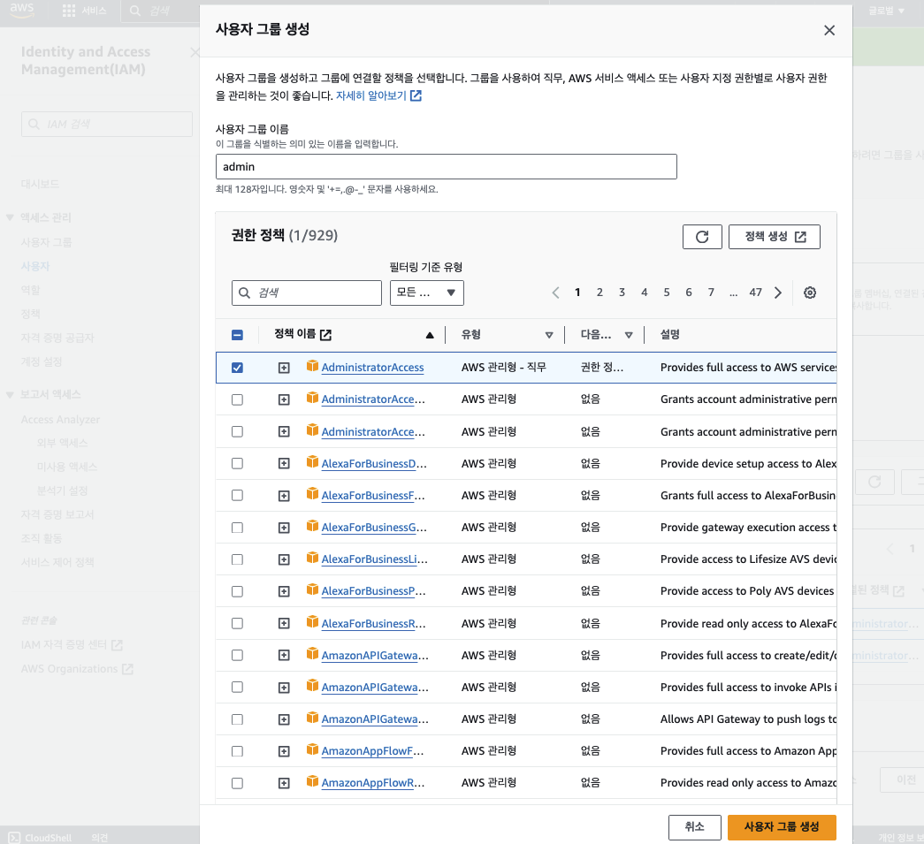The width and height of the screenshot is (924, 844).
Task: Click the previous page arrow in pagination
Action: [555, 293]
